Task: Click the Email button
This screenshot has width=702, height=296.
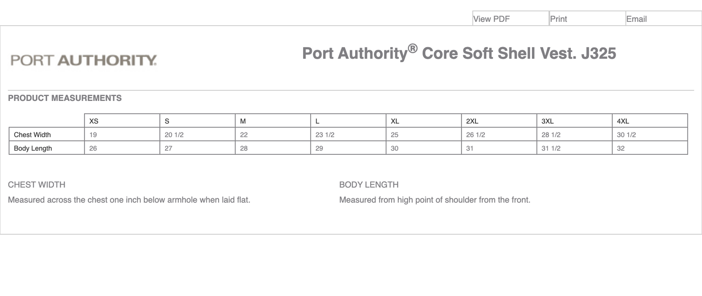Action: coord(636,18)
